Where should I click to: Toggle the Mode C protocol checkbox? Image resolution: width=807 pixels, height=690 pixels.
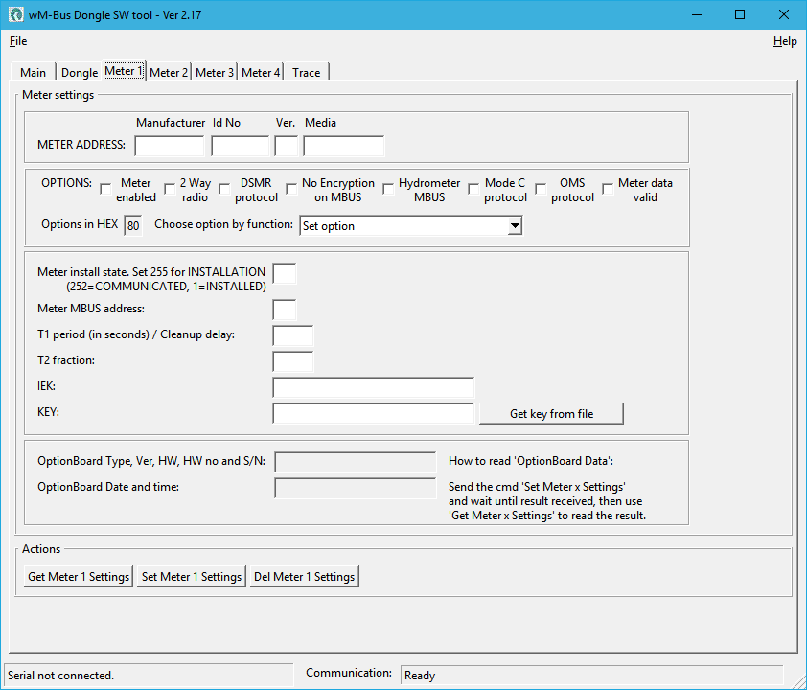coord(474,190)
